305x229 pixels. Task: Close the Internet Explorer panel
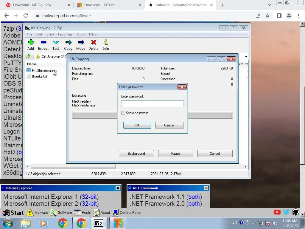tap(118, 188)
